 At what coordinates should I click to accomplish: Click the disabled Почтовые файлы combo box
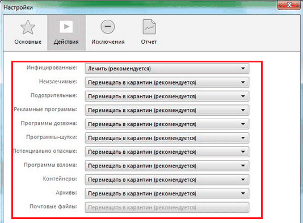point(167,208)
